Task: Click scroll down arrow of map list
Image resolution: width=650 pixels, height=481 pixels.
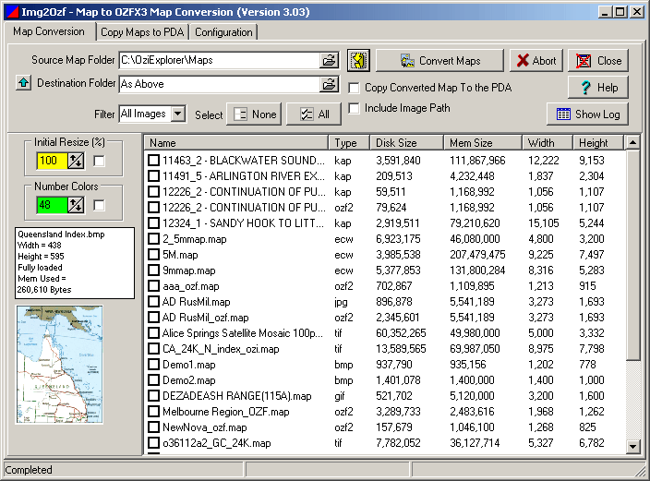Action: click(632, 447)
